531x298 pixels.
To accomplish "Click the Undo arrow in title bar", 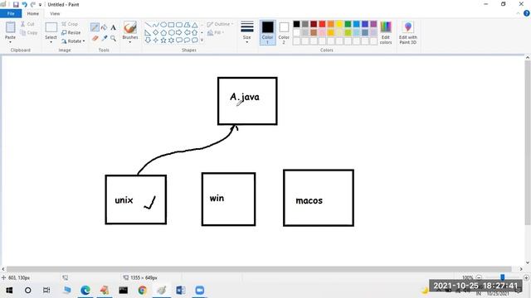I will tap(24, 4).
